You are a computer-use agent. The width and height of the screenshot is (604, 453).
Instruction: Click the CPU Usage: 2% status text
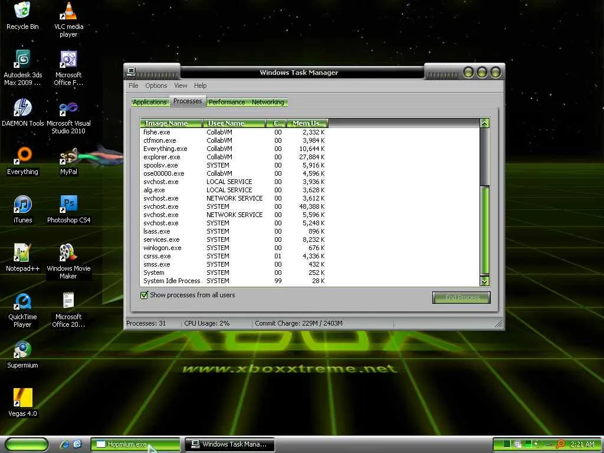point(207,324)
